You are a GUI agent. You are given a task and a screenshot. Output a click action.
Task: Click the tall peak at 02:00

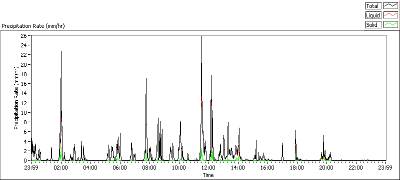tap(61, 51)
